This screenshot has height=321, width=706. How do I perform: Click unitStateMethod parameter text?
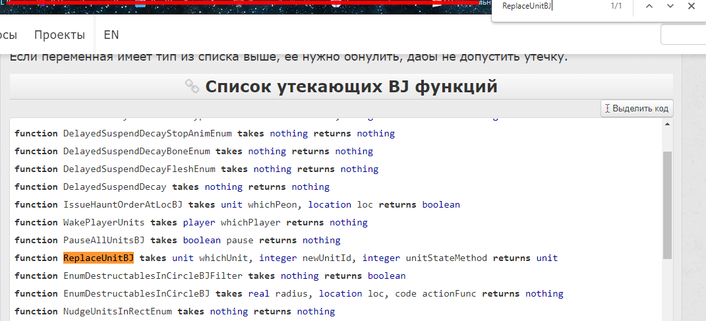pos(447,258)
